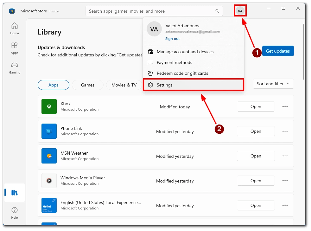
Task: Switch to the Games filter
Action: pyautogui.click(x=87, y=85)
